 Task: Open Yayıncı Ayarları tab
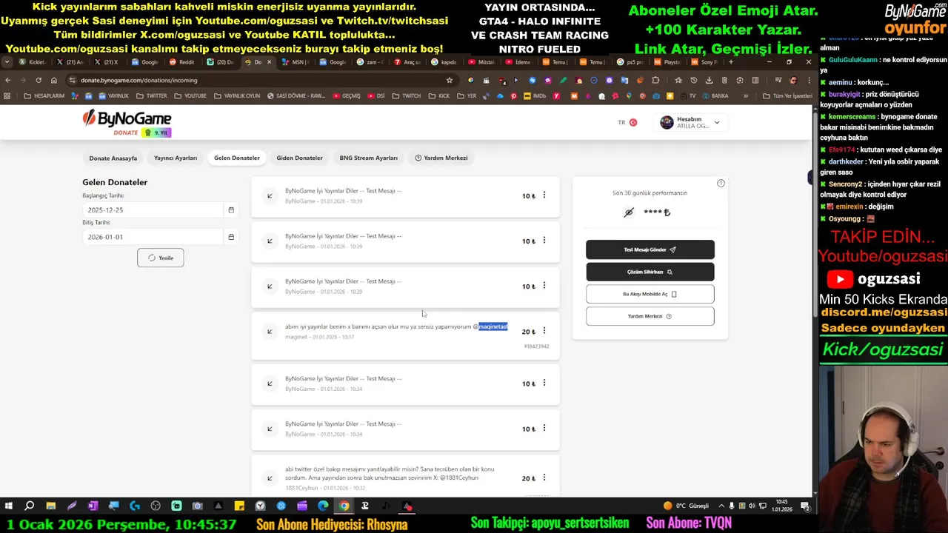[x=176, y=158]
